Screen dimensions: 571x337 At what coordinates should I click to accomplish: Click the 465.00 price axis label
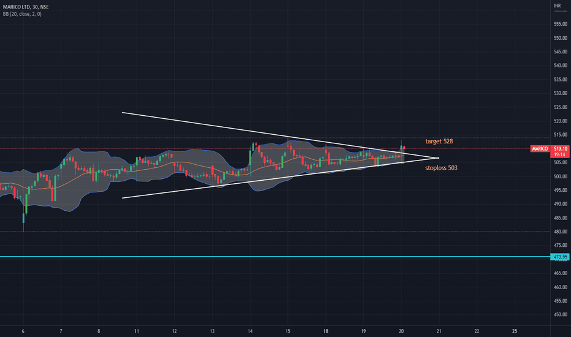[561, 273]
